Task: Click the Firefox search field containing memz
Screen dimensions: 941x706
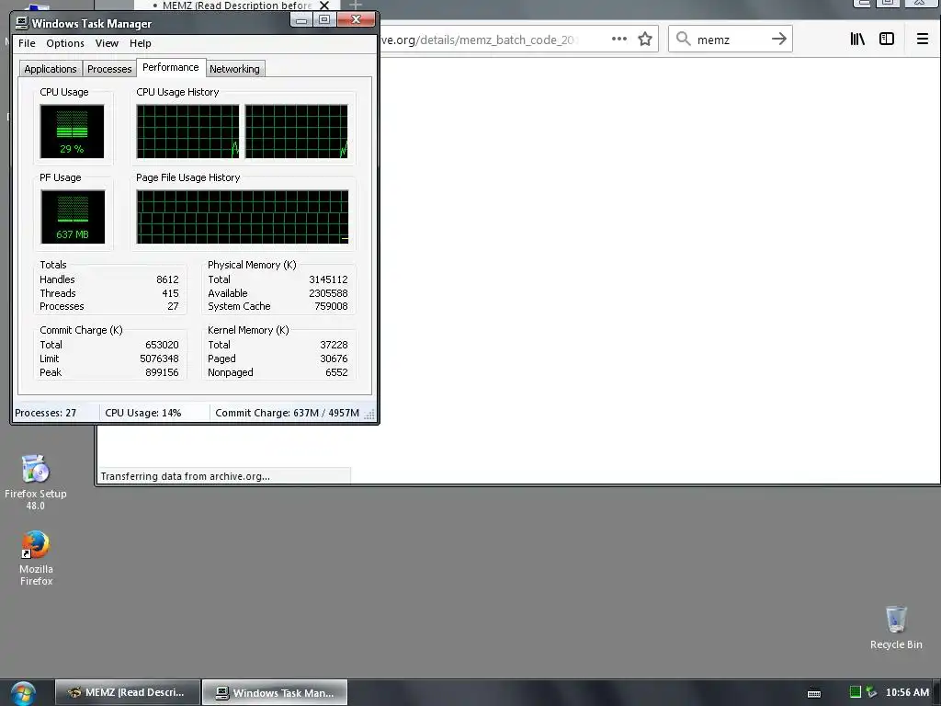Action: click(x=731, y=39)
